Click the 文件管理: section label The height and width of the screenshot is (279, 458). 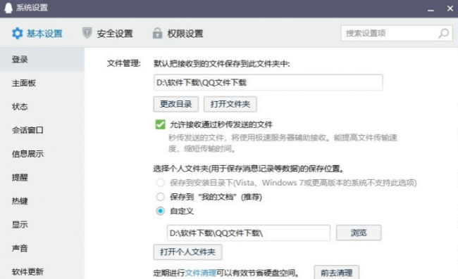tap(123, 63)
